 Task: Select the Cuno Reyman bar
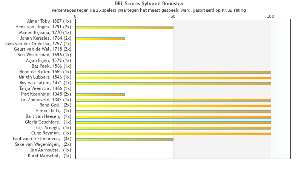(173, 134)
